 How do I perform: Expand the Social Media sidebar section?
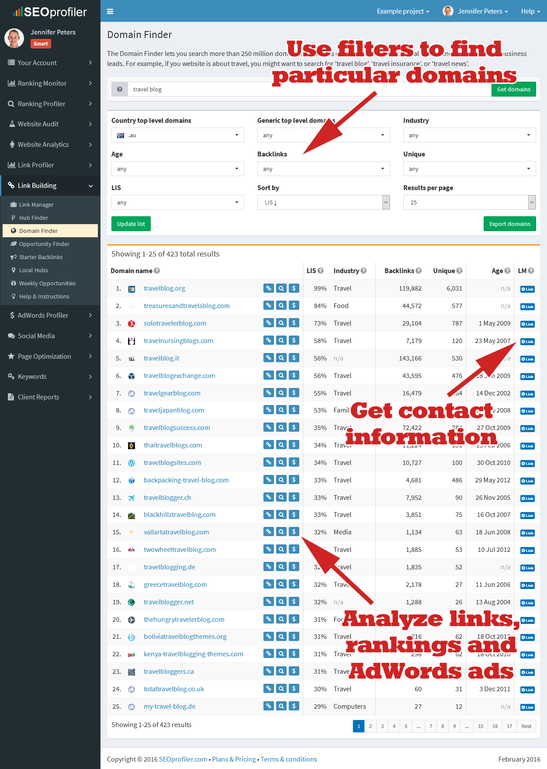click(x=50, y=336)
